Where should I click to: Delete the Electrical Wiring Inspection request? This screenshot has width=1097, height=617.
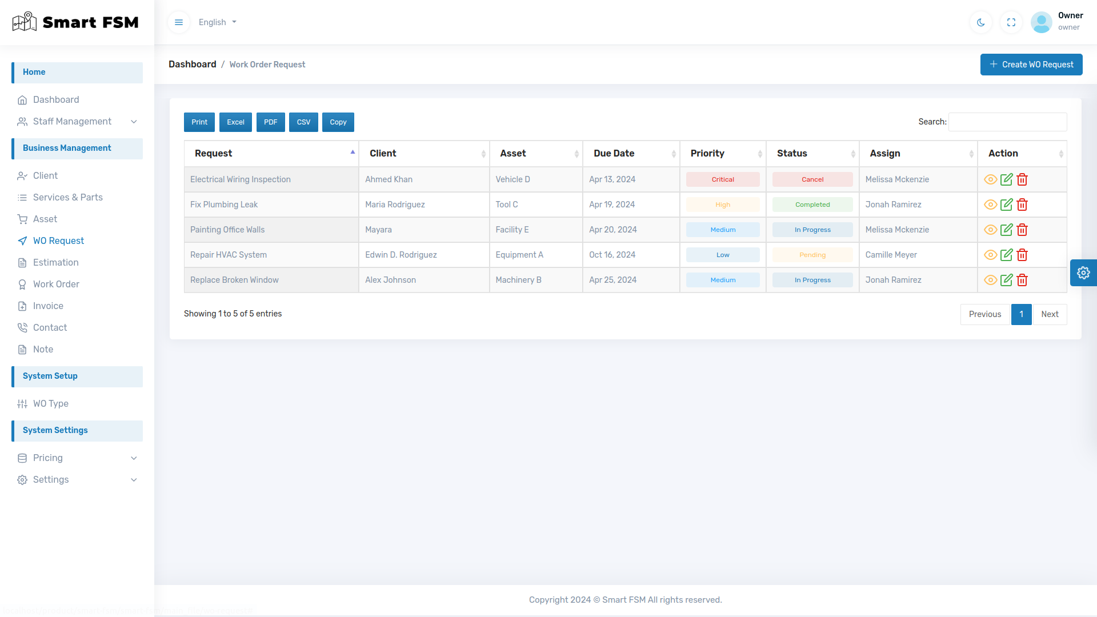1022,179
